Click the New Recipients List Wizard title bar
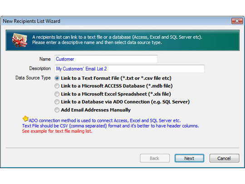The image size is (245, 184). point(116,21)
